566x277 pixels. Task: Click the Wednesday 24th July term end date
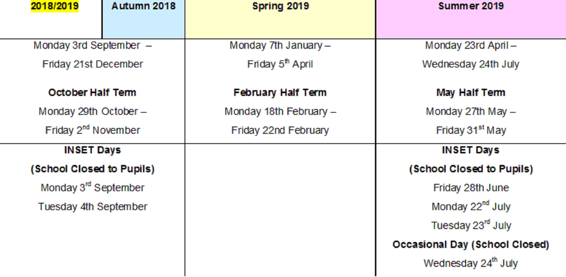pos(471,64)
